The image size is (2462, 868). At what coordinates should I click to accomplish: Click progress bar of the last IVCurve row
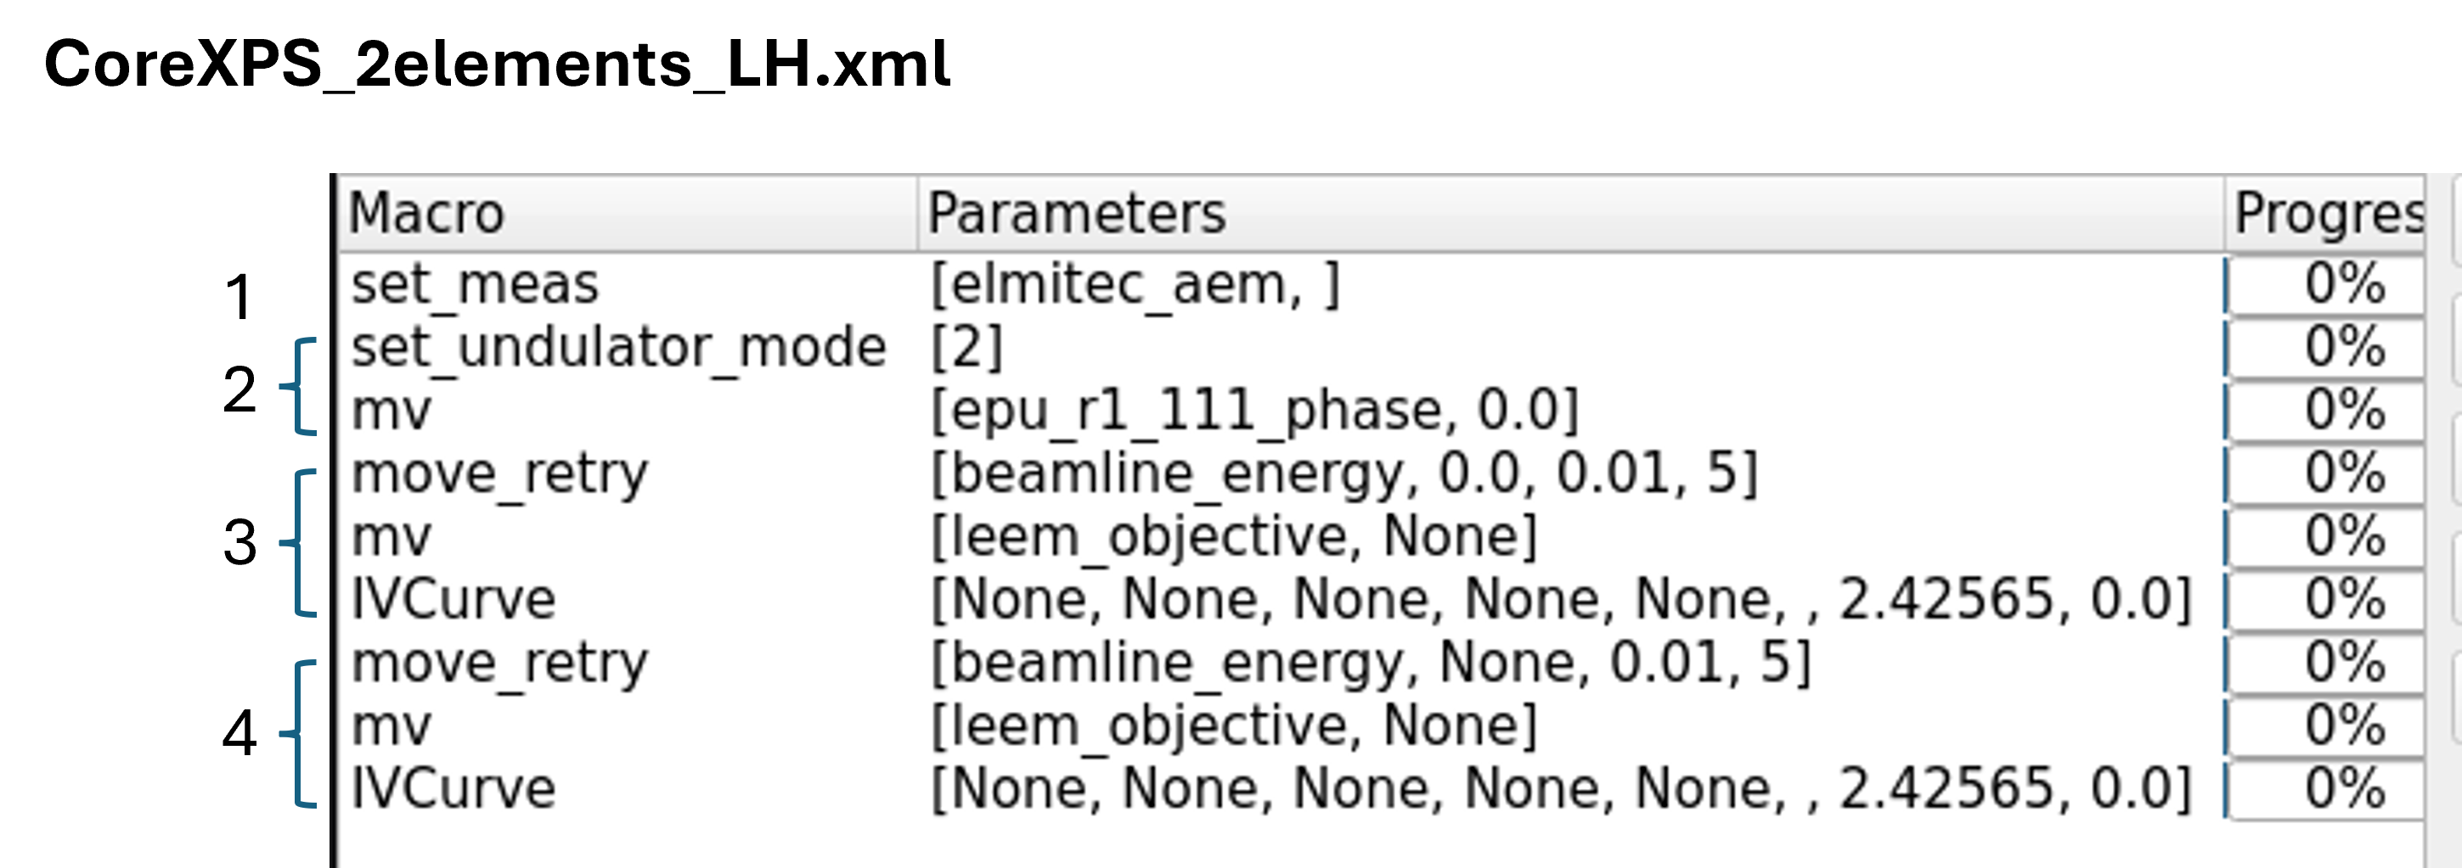point(2326,789)
